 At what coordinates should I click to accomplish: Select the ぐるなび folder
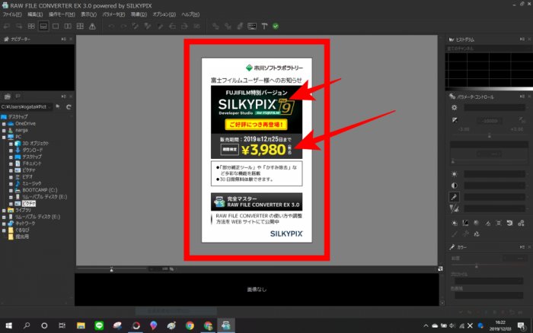point(22,230)
